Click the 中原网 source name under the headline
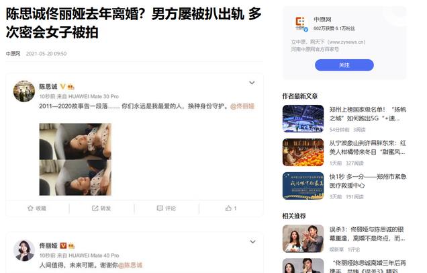The image size is (427, 273). coord(13,54)
